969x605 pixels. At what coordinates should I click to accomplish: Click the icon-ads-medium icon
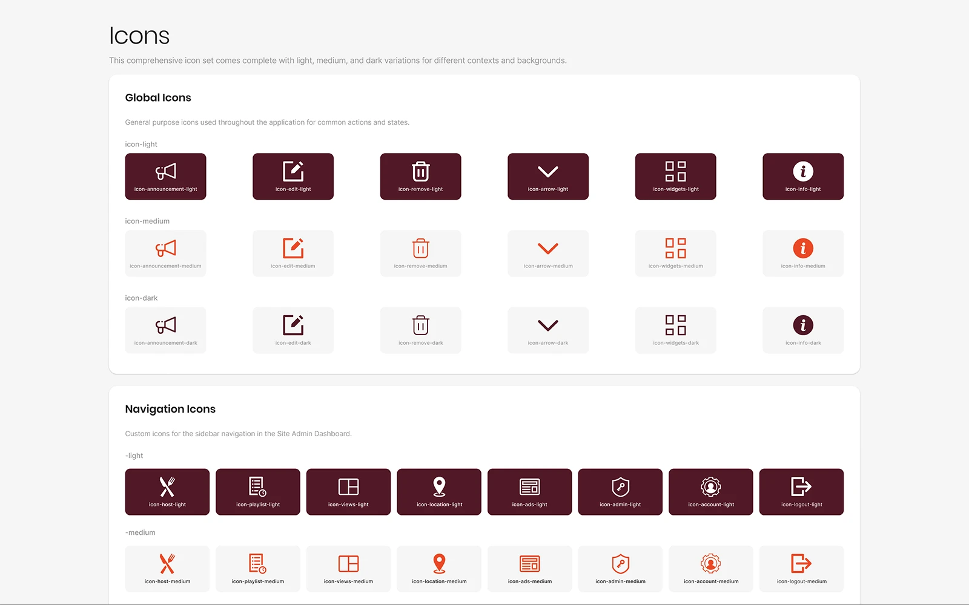click(530, 563)
